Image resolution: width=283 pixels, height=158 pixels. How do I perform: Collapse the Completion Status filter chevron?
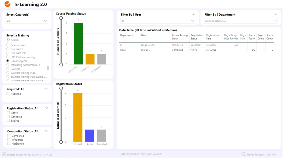coord(46,131)
